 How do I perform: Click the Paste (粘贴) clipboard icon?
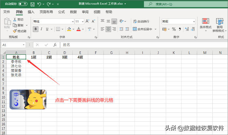pyautogui.click(x=7, y=21)
